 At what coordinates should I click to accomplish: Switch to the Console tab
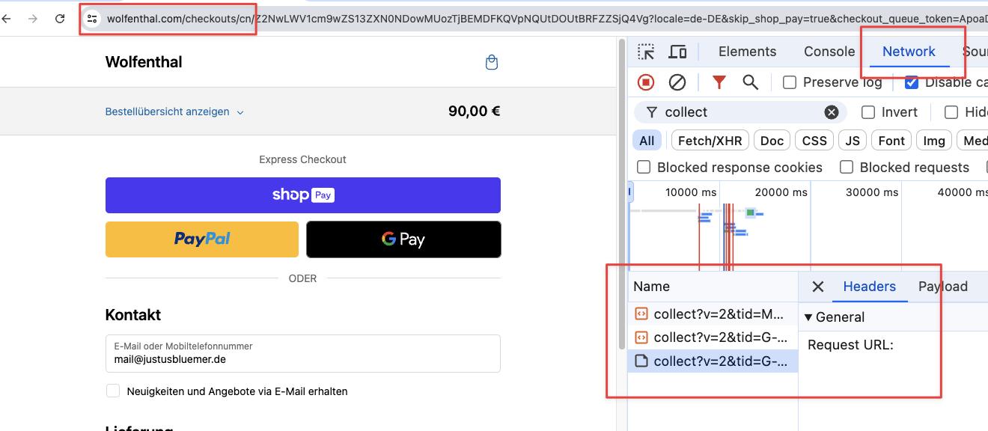coord(829,52)
